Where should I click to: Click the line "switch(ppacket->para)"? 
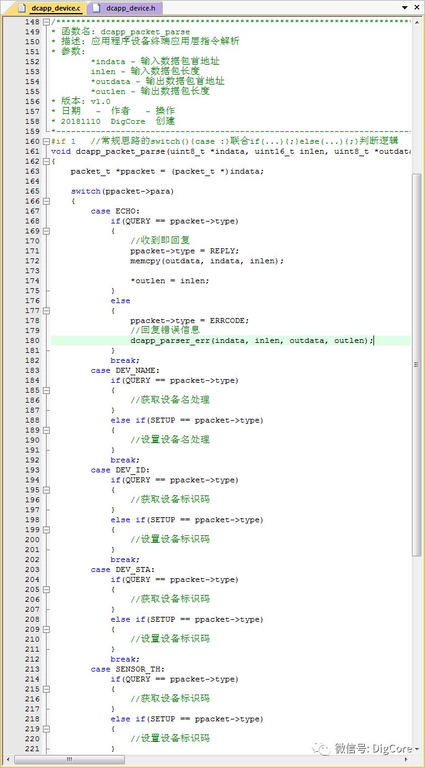122,191
